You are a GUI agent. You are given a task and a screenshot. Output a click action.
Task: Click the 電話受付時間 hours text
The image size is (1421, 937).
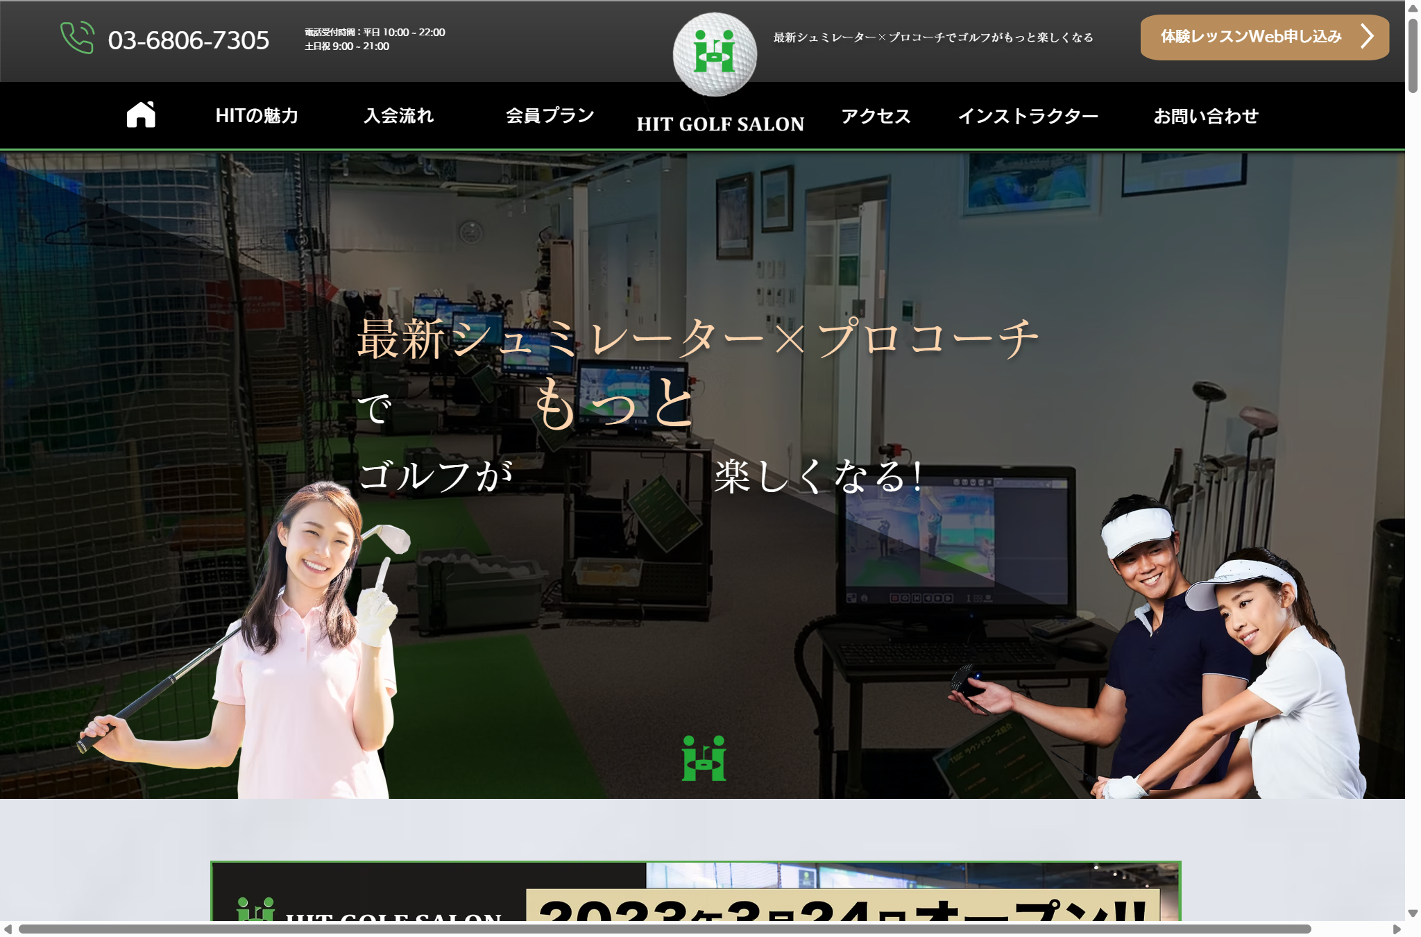click(x=375, y=39)
